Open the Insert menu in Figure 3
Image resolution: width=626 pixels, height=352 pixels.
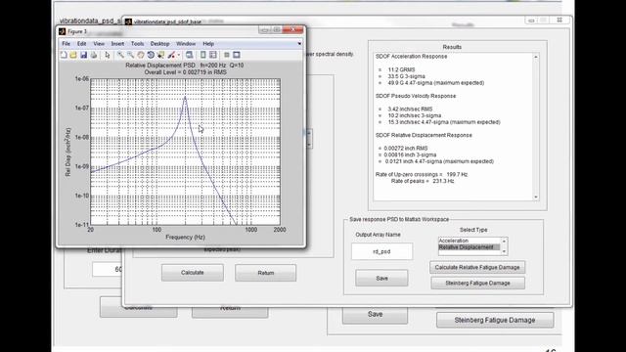pyautogui.click(x=117, y=43)
